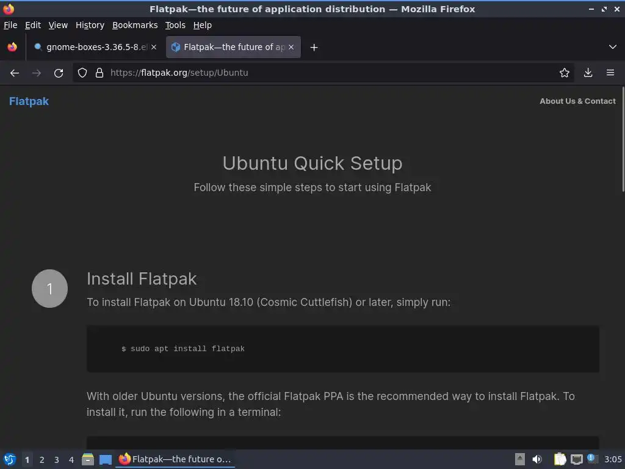Click the forward navigation arrow

pyautogui.click(x=36, y=73)
